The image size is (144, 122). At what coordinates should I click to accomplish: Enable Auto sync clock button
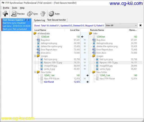(54, 14)
